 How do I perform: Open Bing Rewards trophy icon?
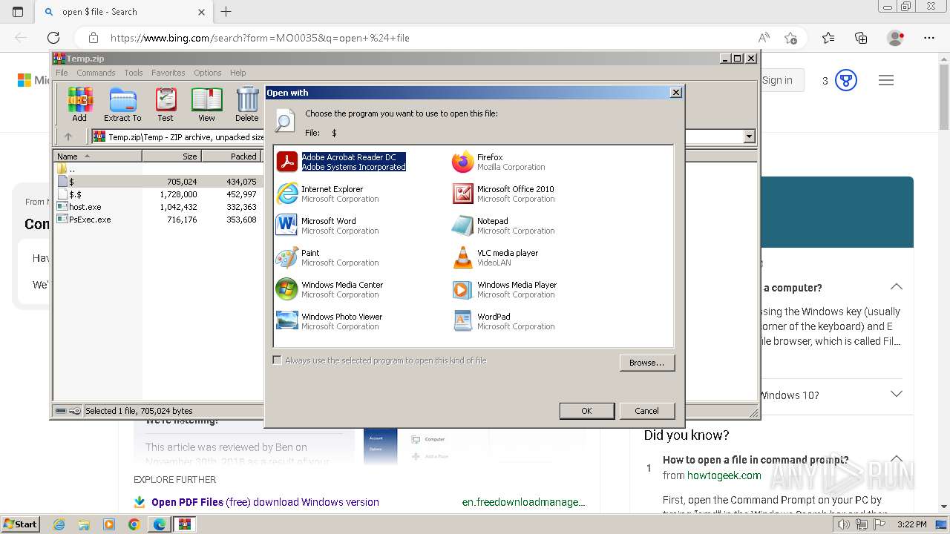846,80
